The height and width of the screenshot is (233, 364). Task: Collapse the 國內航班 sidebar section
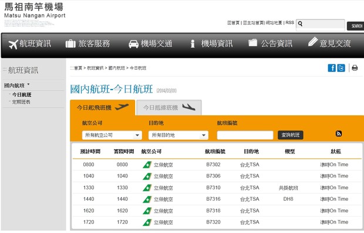(x=16, y=85)
